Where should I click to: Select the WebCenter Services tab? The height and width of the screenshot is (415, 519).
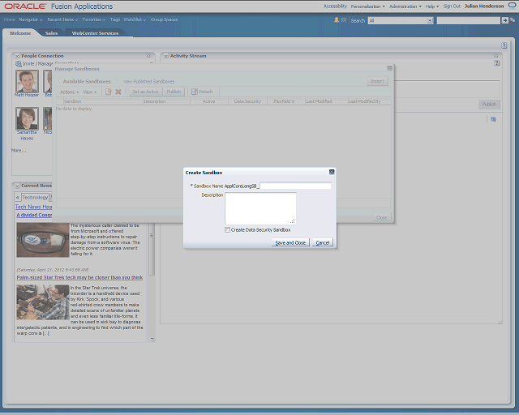[x=95, y=33]
